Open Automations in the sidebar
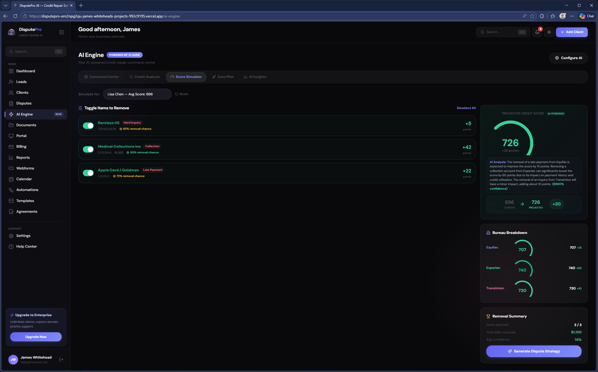The width and height of the screenshot is (598, 372). pos(27,190)
